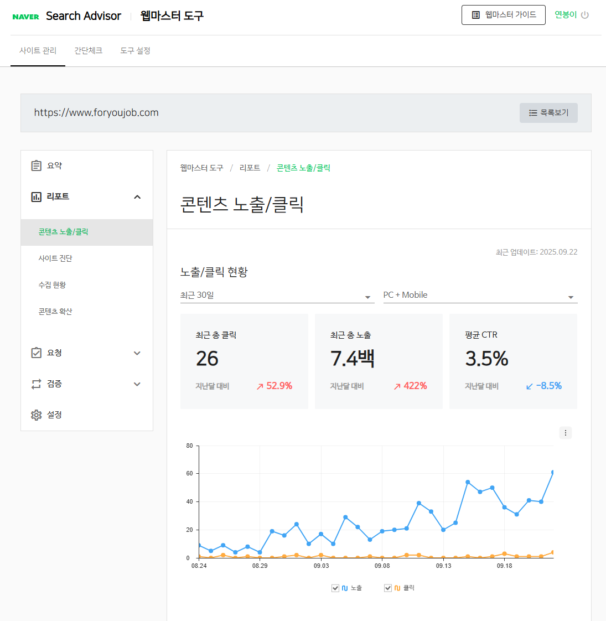Click the 리포트 chart icon
This screenshot has height=621, width=606.
coord(37,196)
